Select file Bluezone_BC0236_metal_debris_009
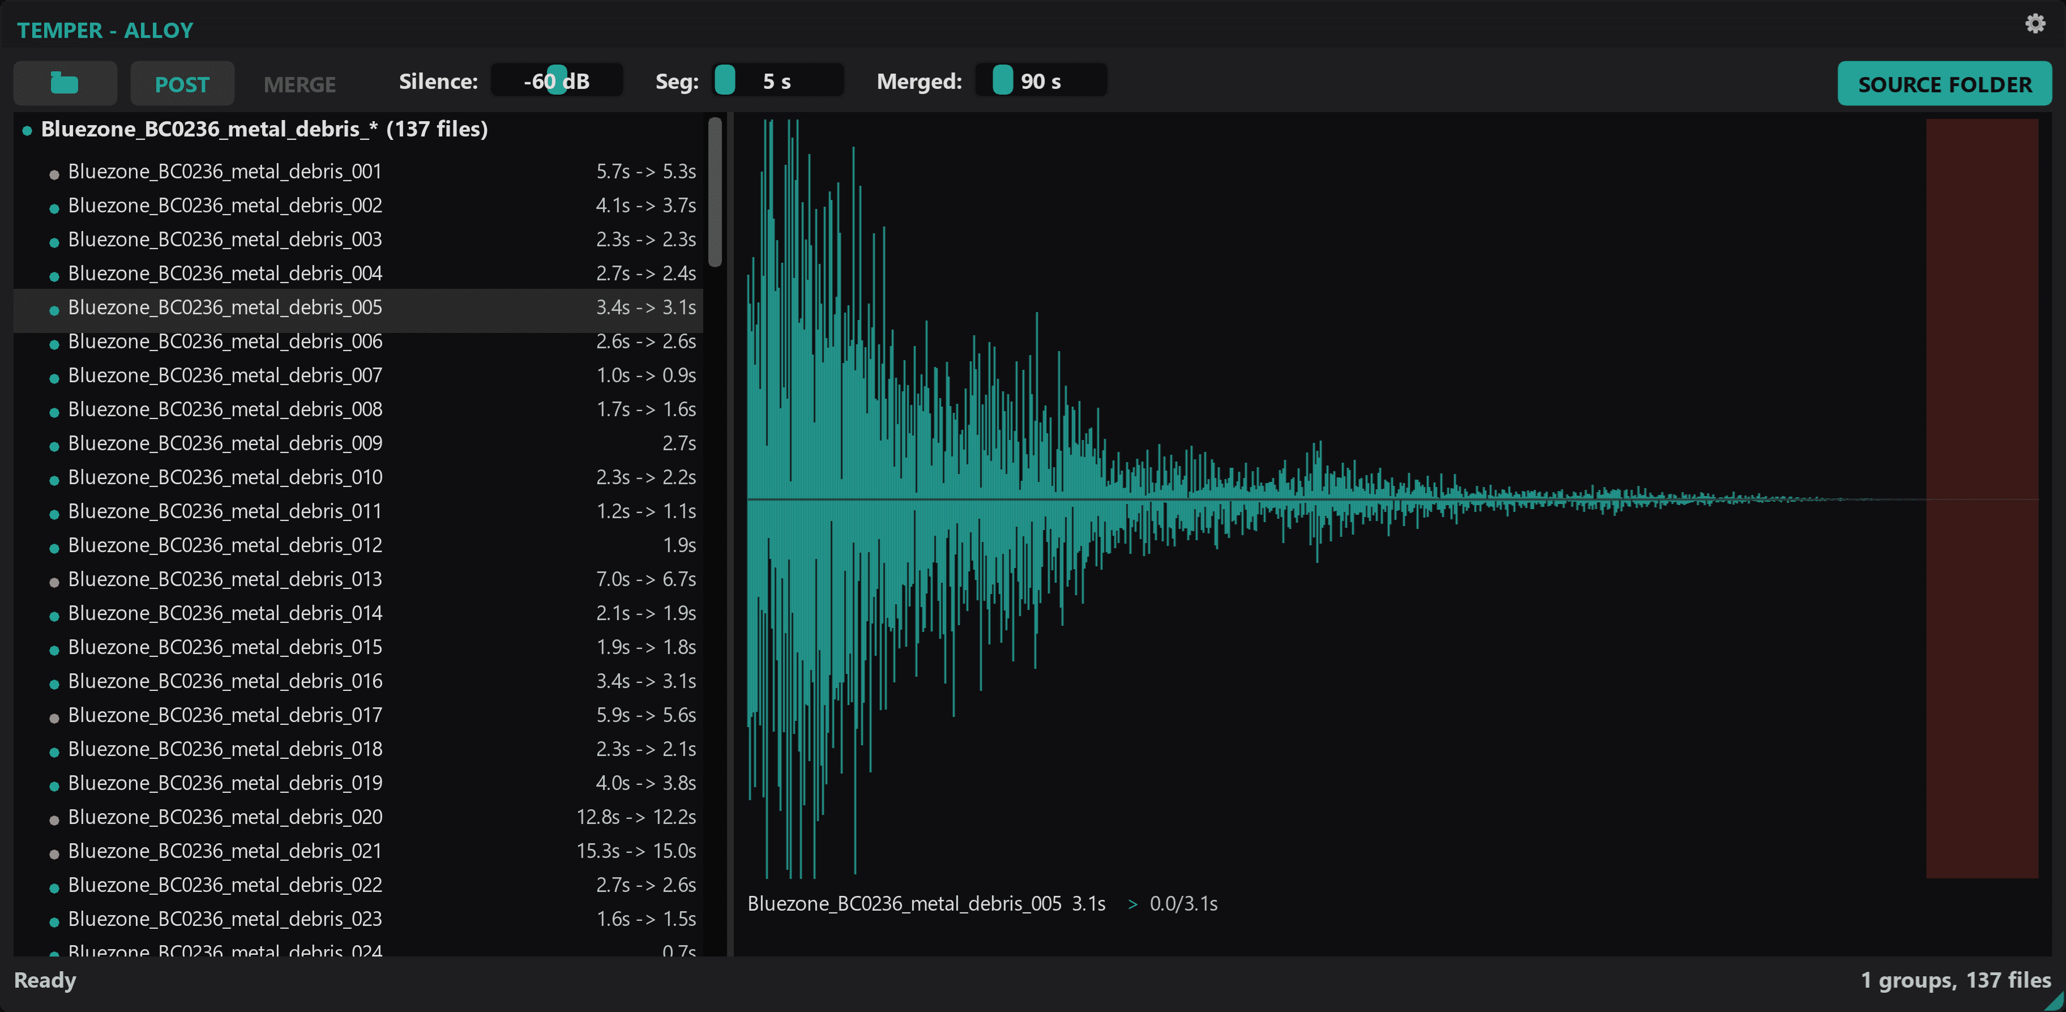 click(225, 443)
